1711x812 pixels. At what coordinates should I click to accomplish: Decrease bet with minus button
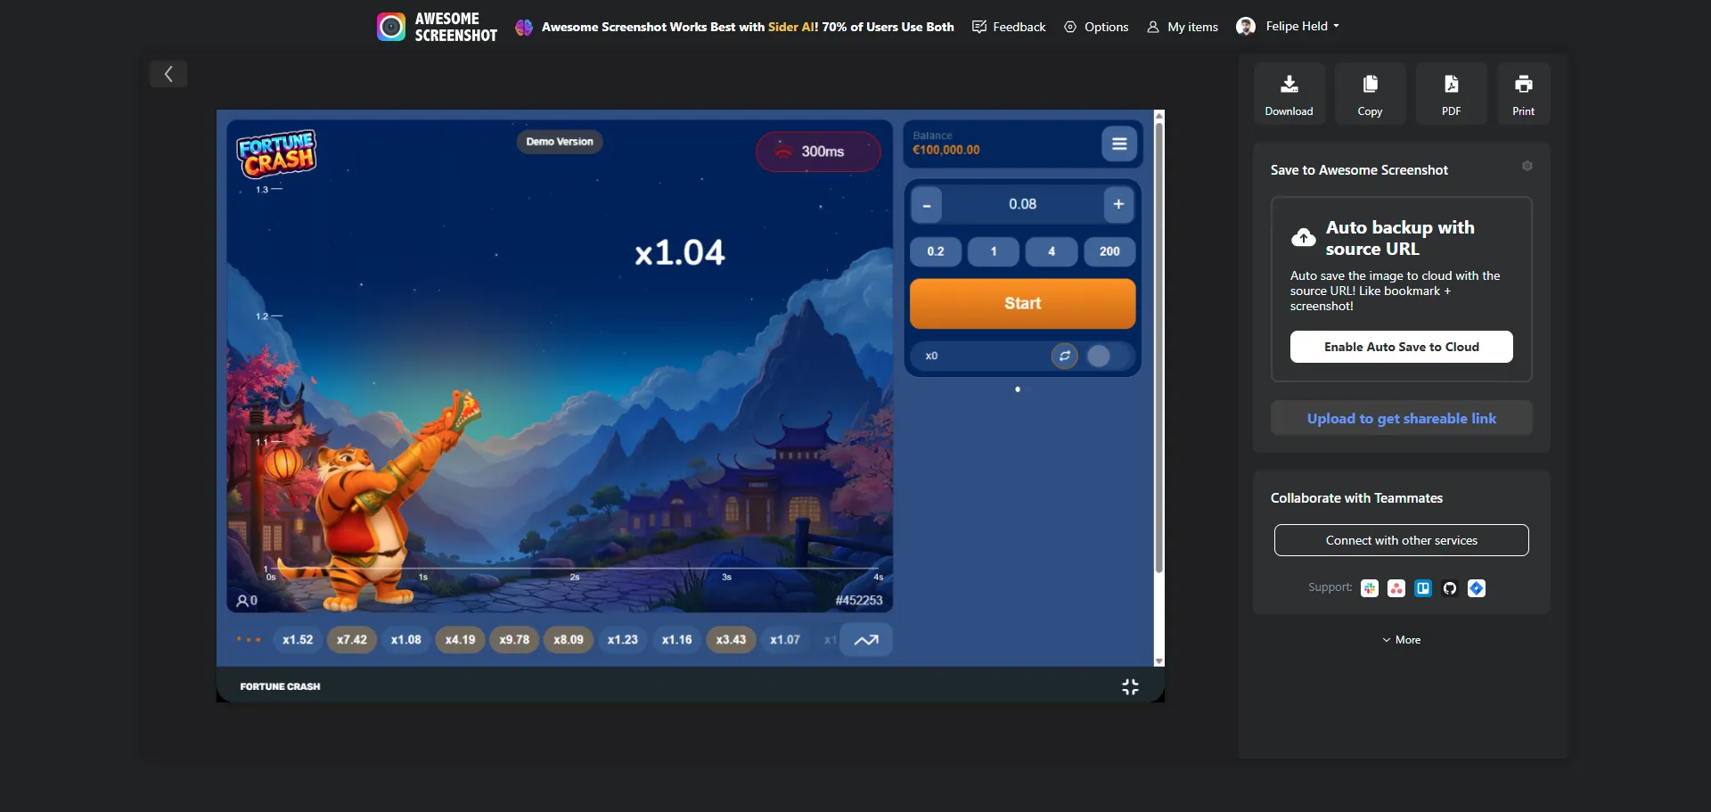pyautogui.click(x=927, y=205)
